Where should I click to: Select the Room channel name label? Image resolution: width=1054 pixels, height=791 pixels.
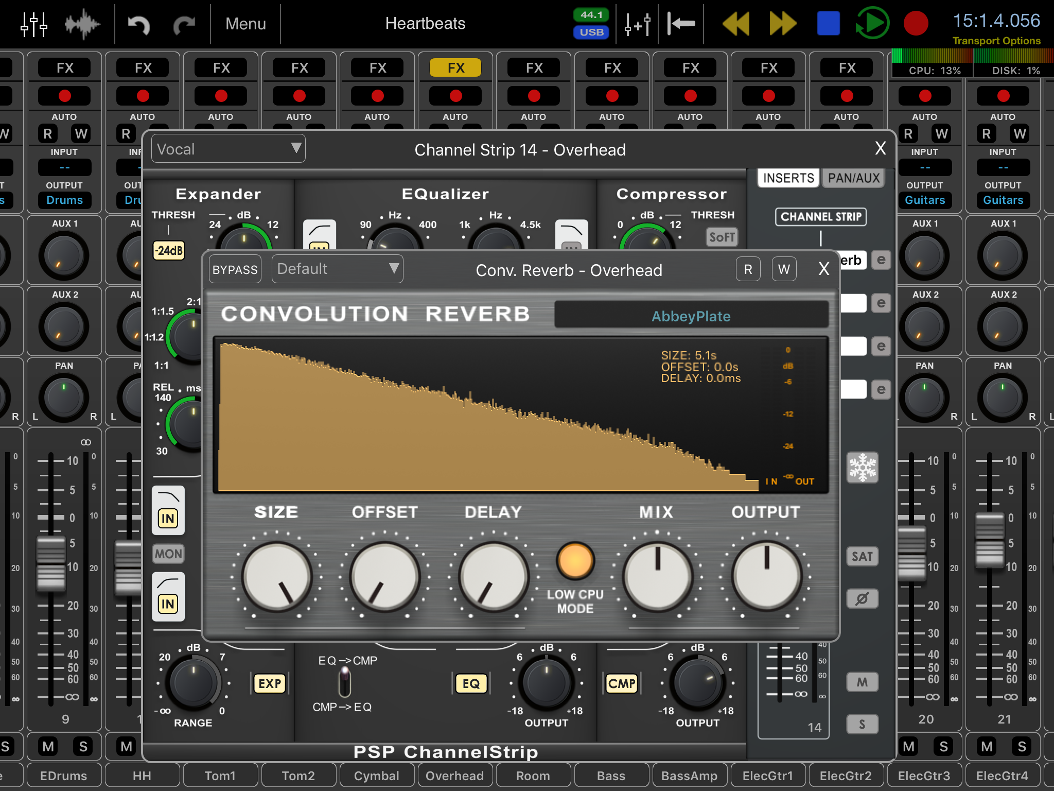533,776
